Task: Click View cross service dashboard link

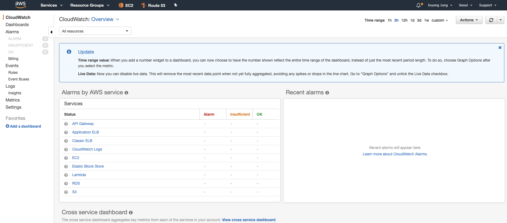Action: click(249, 220)
